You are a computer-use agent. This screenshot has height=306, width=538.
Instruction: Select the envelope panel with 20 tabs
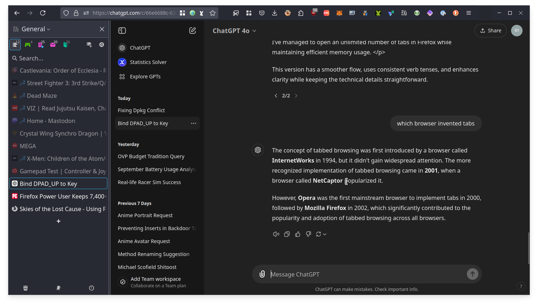(x=54, y=45)
